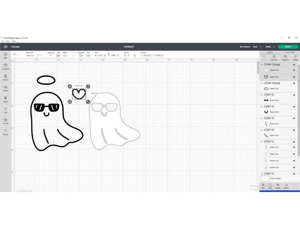Click the size aspect-ratio lock icon in toolbar
Screen dimensions: 300x241
[x=108, y=53]
